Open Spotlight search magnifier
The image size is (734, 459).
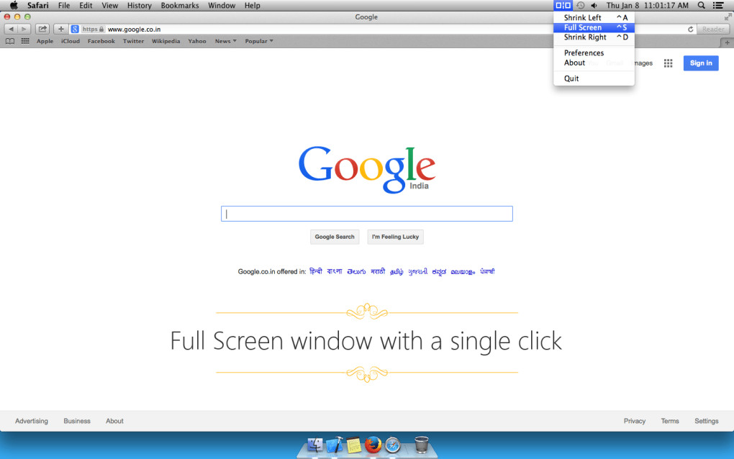tap(701, 5)
